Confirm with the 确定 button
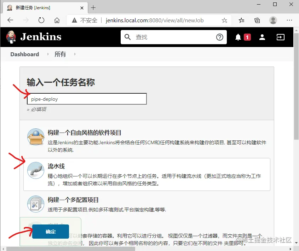The image size is (299, 251). tap(51, 232)
